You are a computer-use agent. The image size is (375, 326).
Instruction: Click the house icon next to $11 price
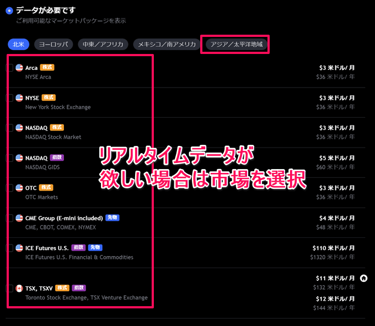point(364,278)
